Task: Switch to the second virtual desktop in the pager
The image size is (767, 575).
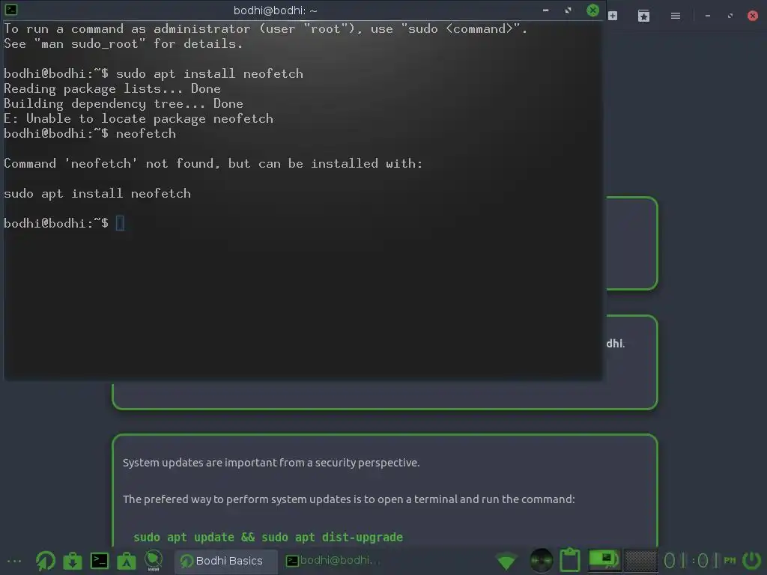Action: pos(641,560)
